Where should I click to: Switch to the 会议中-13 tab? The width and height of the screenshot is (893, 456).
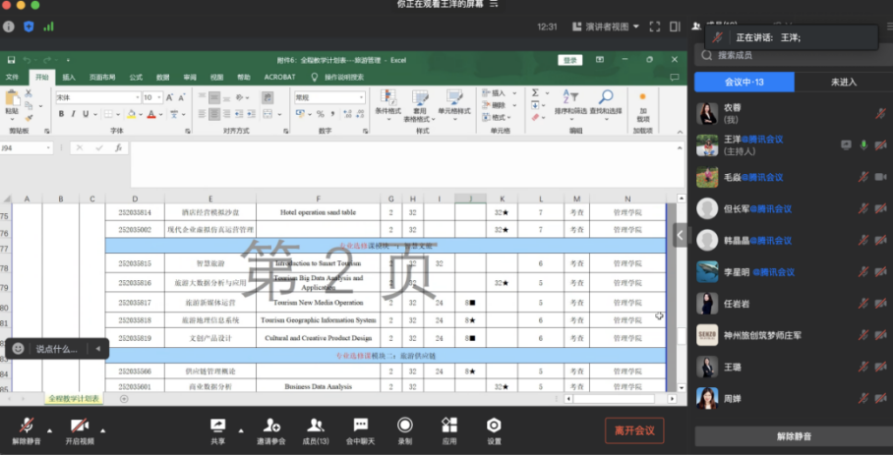(744, 82)
